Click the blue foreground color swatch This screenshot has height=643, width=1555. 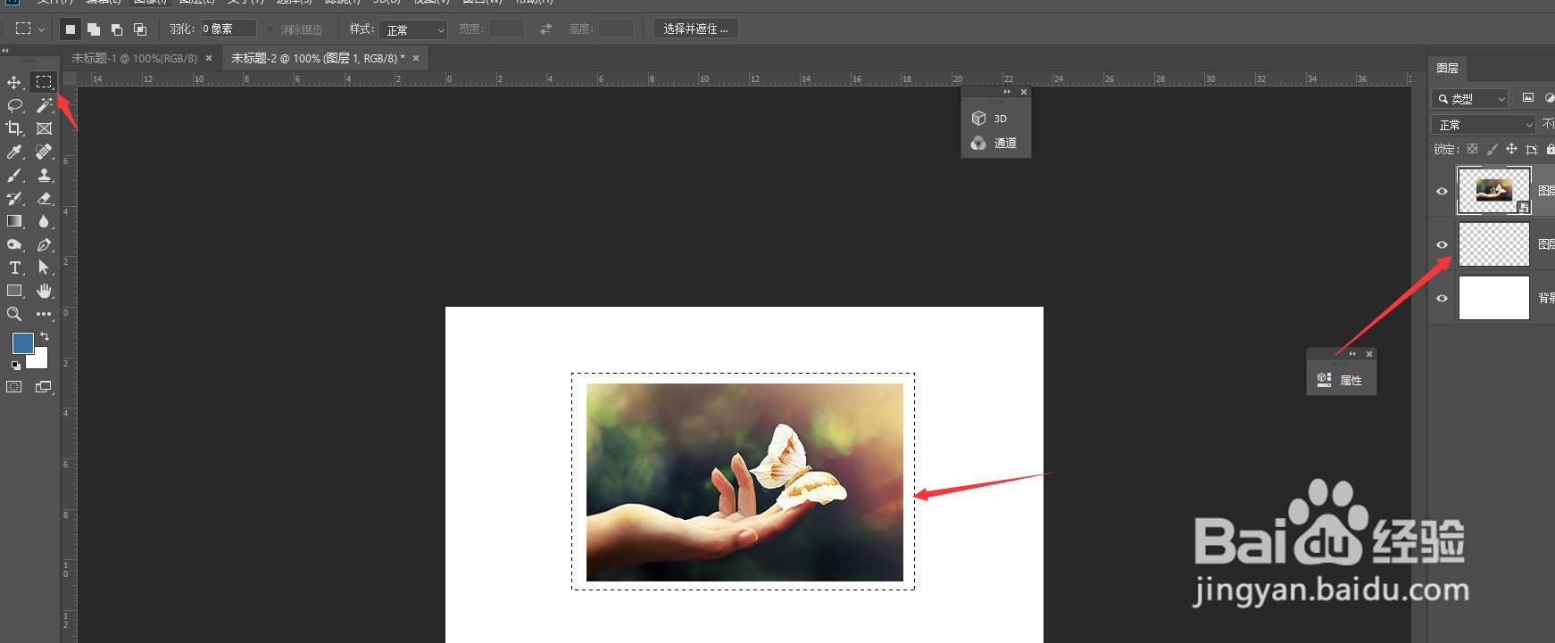coord(21,342)
